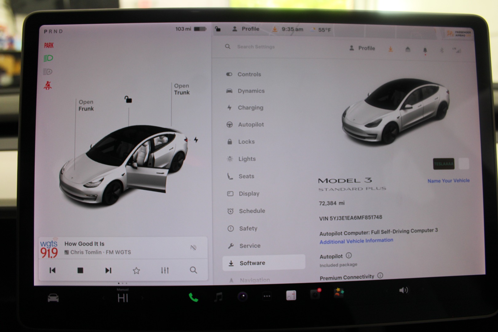Open the Toybox app icon

pyautogui.click(x=339, y=293)
